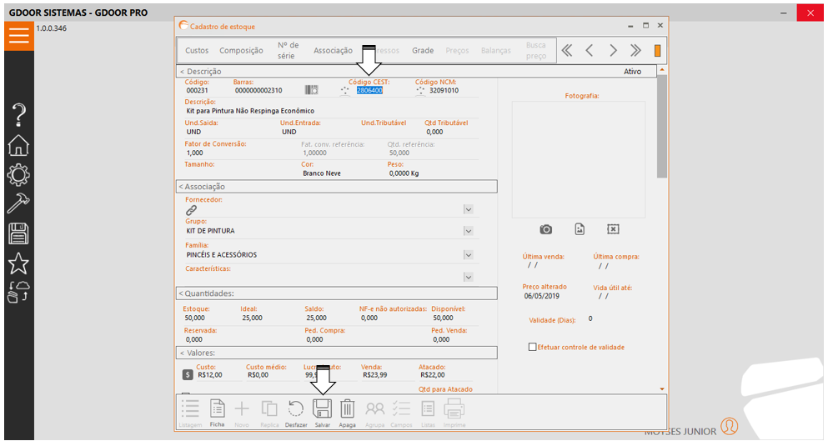
Task: Click the barcode icon beside Barras
Action: 312,90
